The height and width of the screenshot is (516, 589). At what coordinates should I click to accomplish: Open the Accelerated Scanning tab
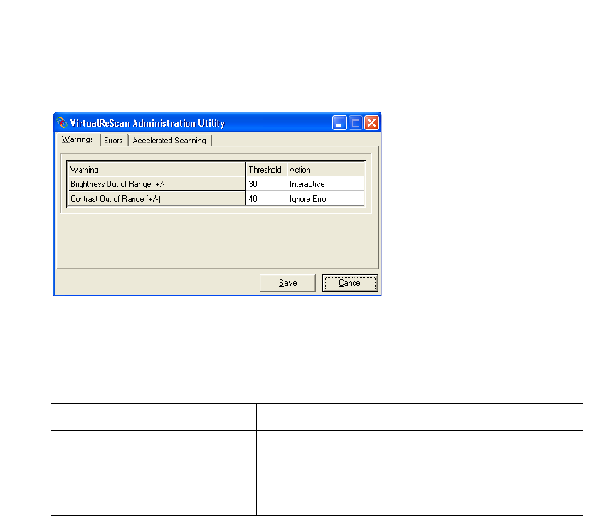tap(169, 140)
